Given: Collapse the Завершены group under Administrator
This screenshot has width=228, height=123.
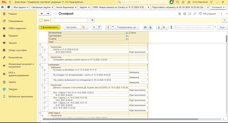Looking at the screenshot, I should 42,67.
